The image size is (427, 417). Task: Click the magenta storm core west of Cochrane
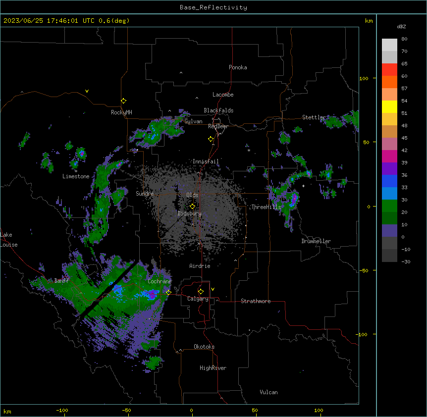(153, 295)
